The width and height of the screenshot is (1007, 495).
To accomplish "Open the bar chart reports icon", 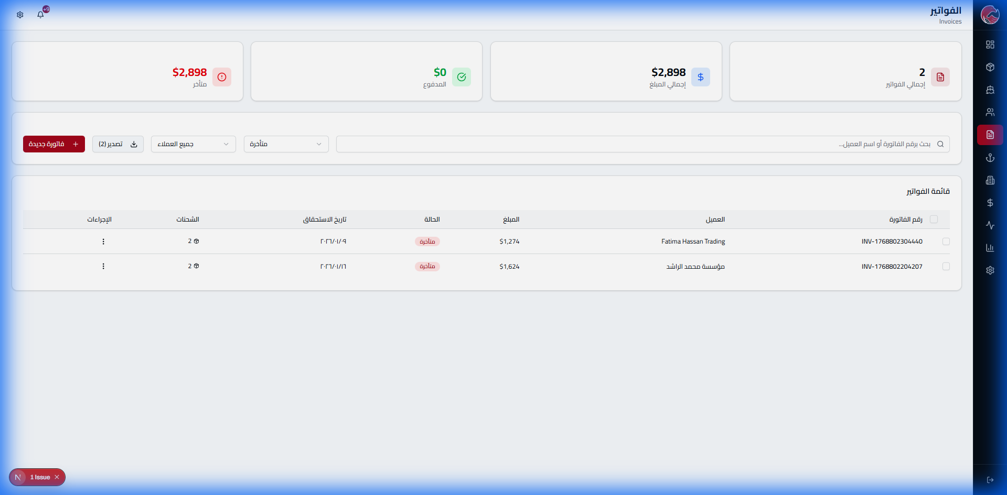I will click(990, 247).
